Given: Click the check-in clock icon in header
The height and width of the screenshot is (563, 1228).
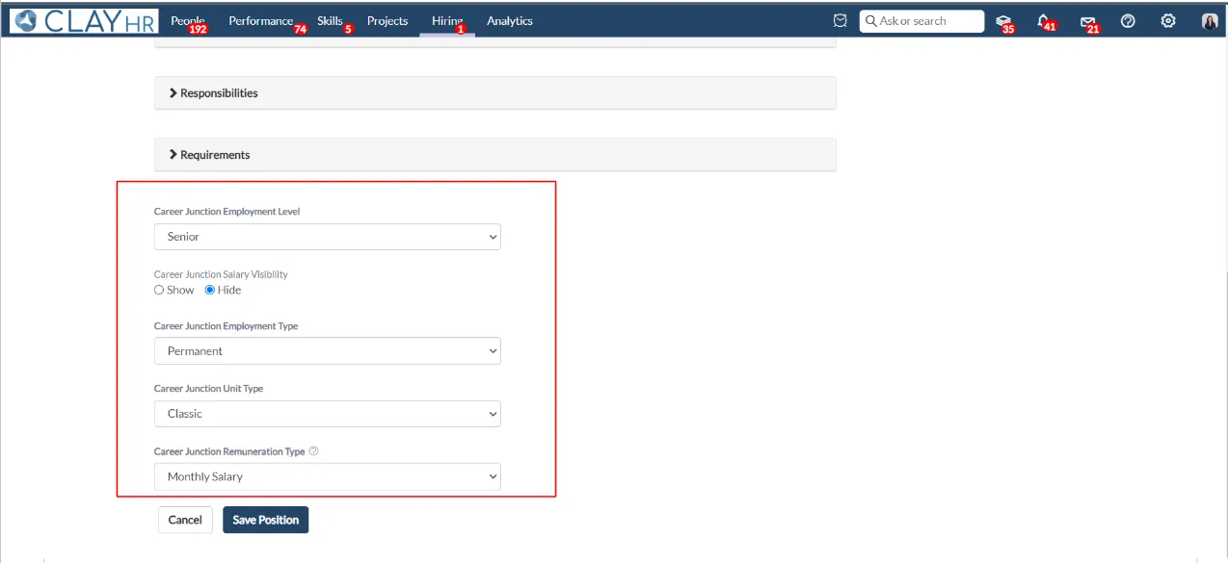Looking at the screenshot, I should pyautogui.click(x=841, y=21).
